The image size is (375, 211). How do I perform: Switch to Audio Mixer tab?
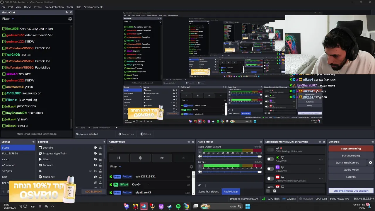click(x=231, y=192)
